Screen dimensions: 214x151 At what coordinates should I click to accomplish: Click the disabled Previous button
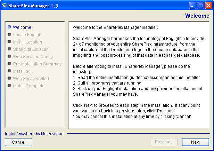tap(164, 142)
